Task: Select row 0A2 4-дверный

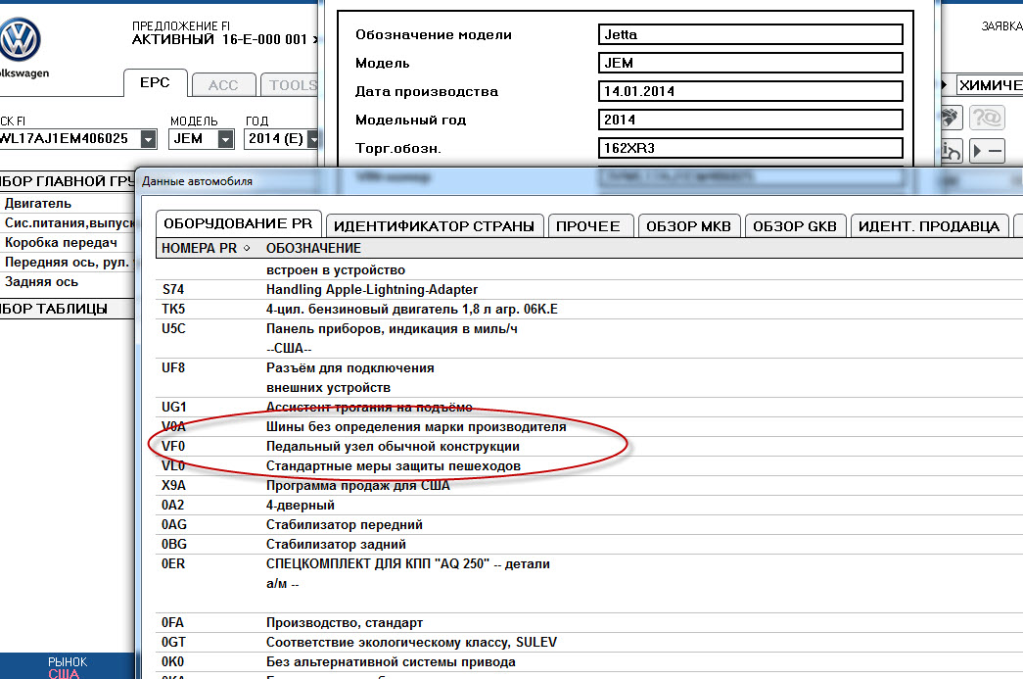Action: 589,505
